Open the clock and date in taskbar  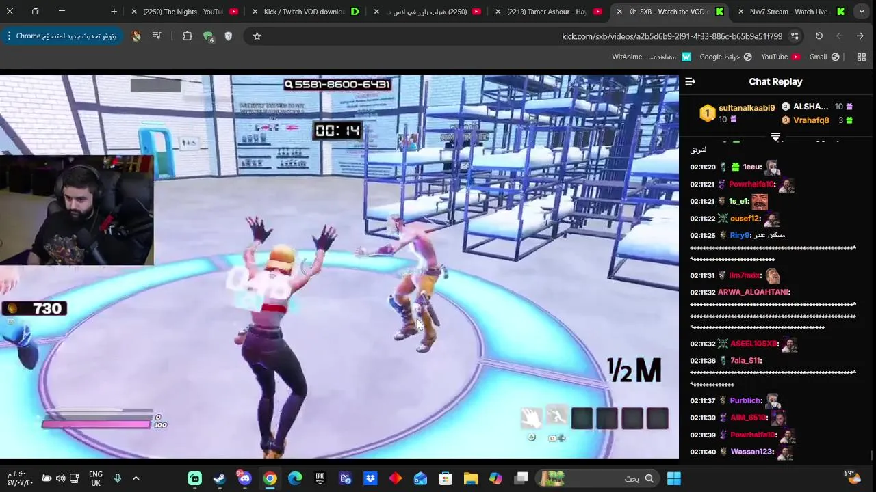tap(20, 478)
